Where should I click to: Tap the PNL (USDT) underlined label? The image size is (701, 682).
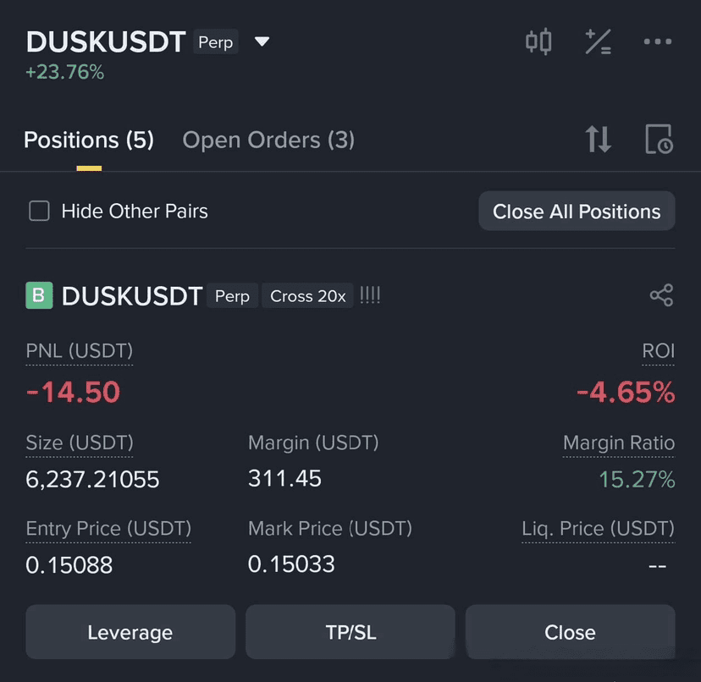[79, 351]
